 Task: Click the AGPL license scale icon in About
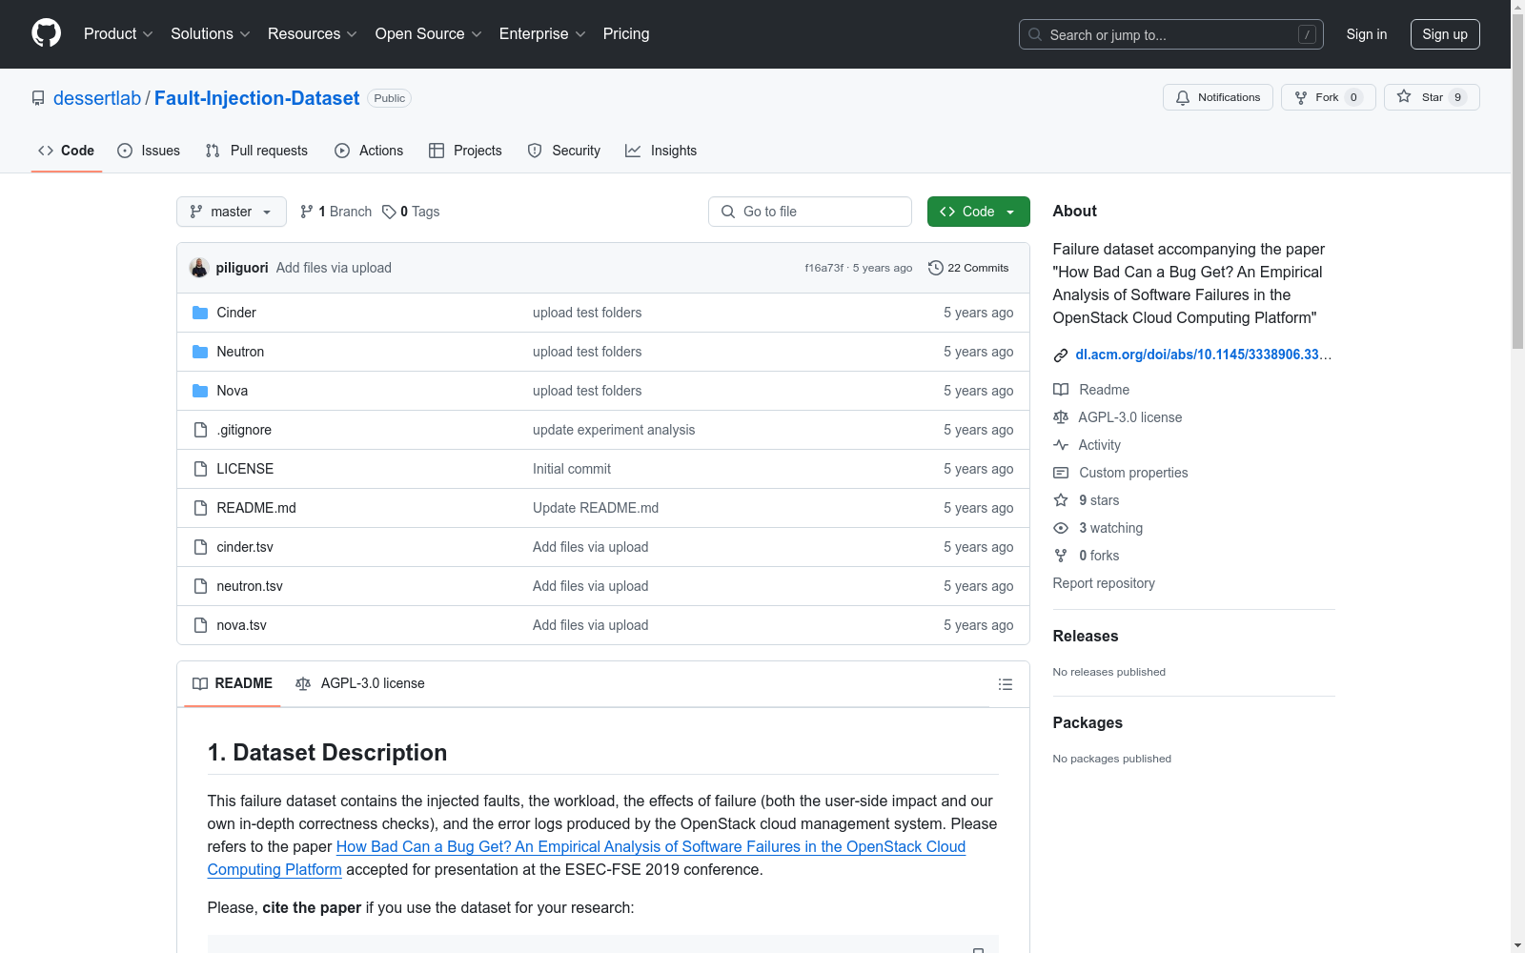tap(1061, 417)
